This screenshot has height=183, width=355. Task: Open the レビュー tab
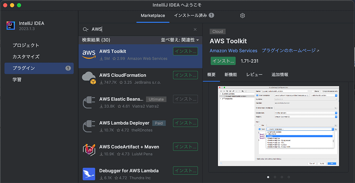pyautogui.click(x=254, y=74)
